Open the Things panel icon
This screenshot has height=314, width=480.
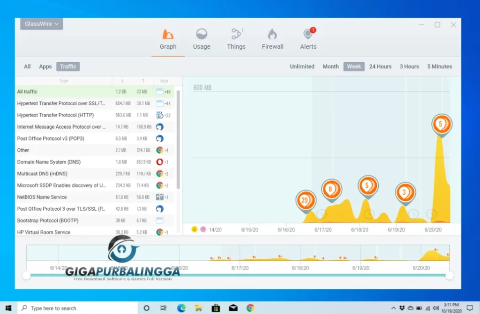point(236,33)
